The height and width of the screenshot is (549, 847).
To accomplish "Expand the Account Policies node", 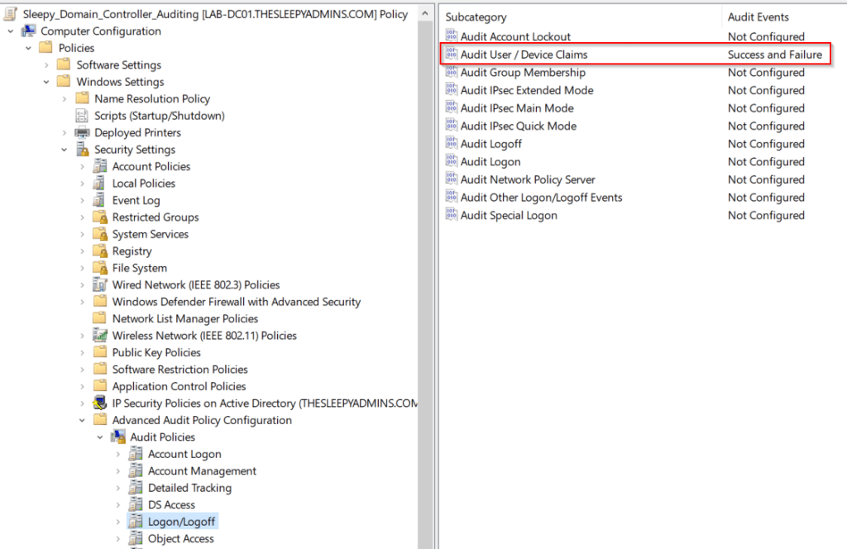I will pos(83,167).
